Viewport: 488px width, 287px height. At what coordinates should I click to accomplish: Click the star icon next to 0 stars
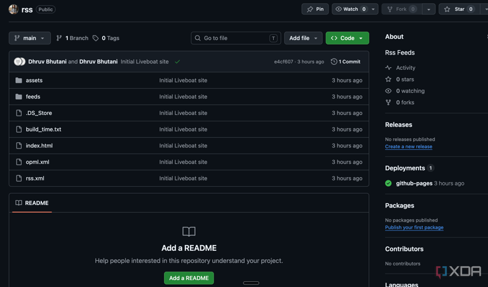pos(388,79)
